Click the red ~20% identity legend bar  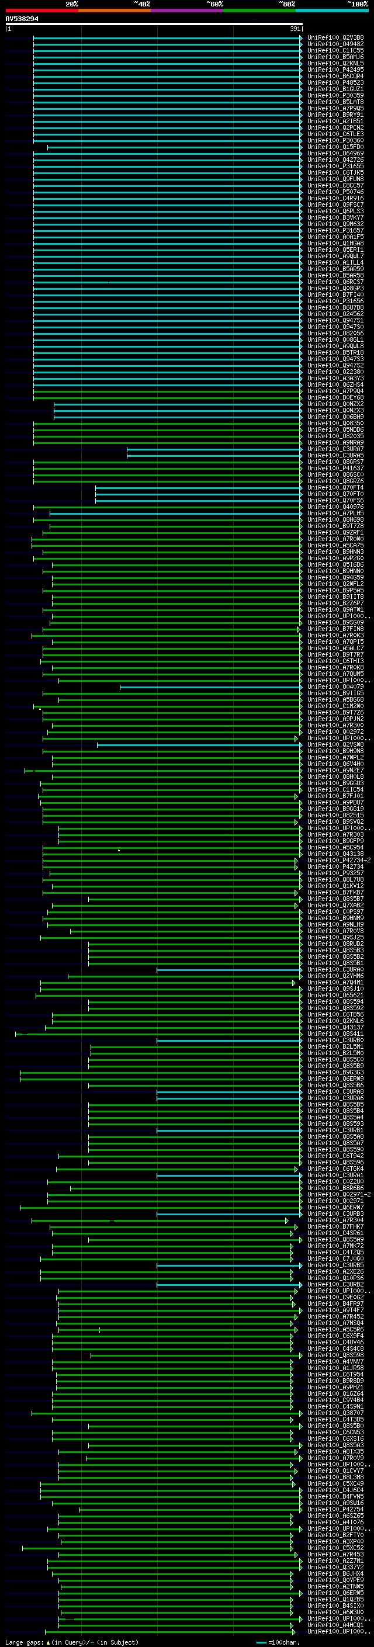[42, 11]
